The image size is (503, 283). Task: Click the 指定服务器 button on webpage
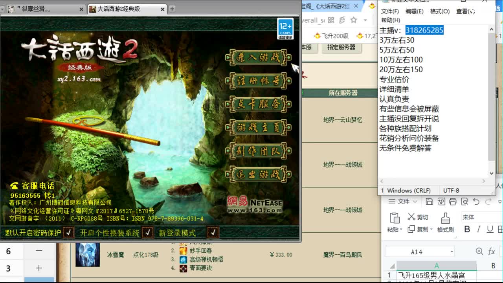coord(341,47)
